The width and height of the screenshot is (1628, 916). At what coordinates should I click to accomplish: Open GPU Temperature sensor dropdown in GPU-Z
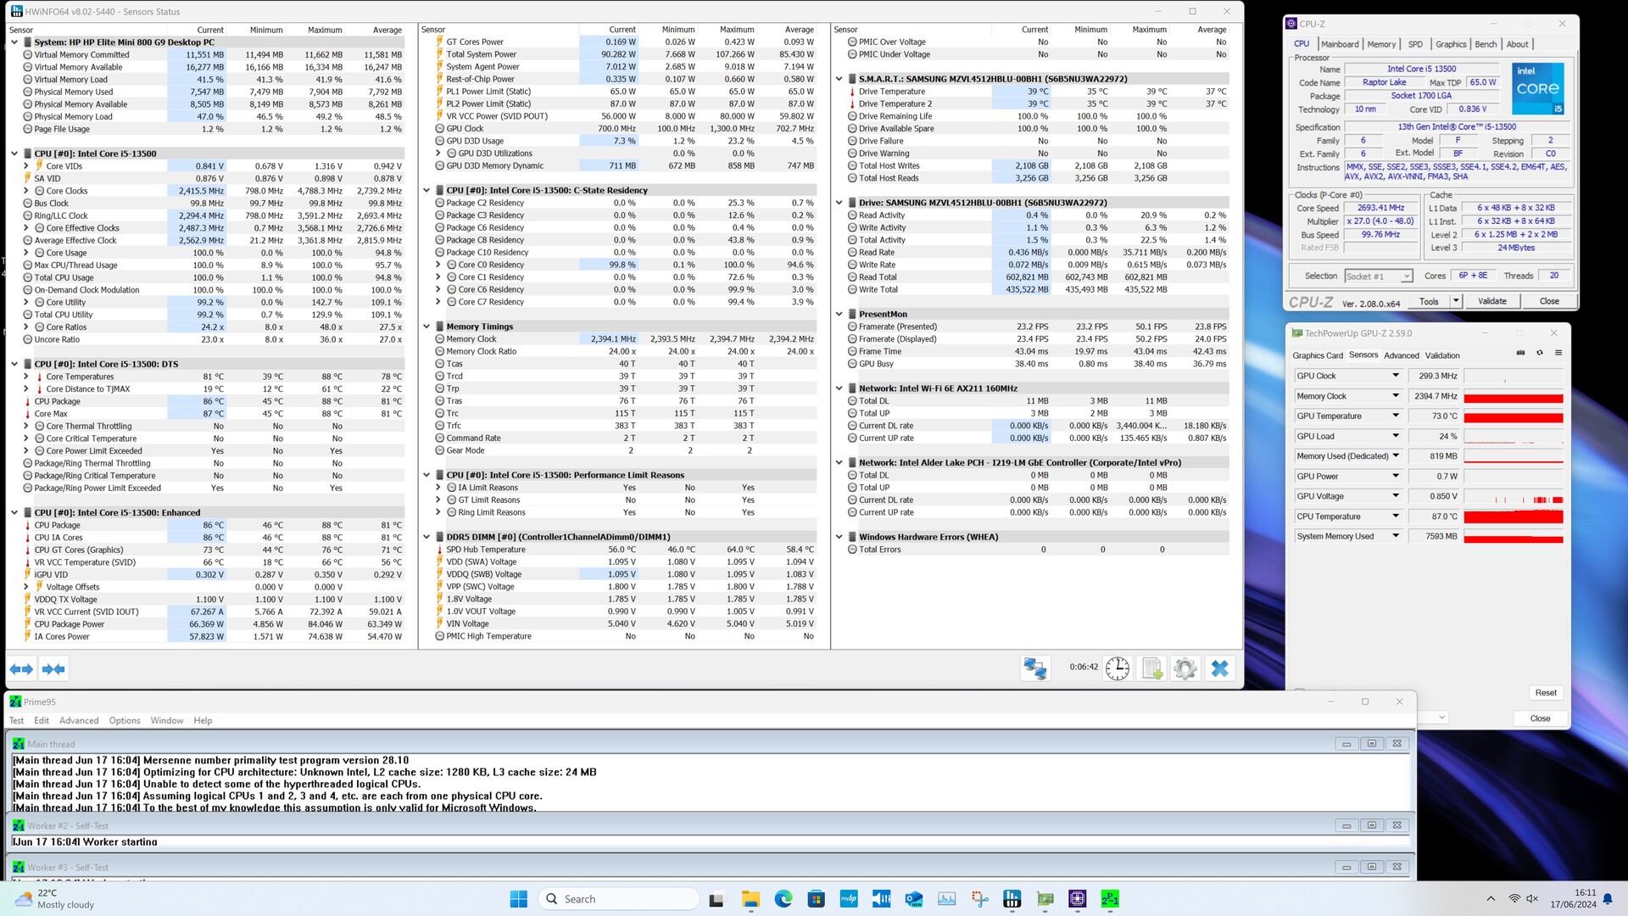tap(1395, 416)
